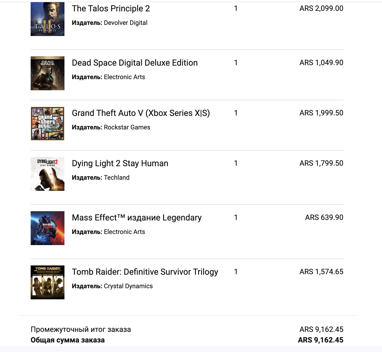Screen dimensions: 382x352
Task: Click the ARS 2,099.00 price
Action: pyautogui.click(x=321, y=8)
